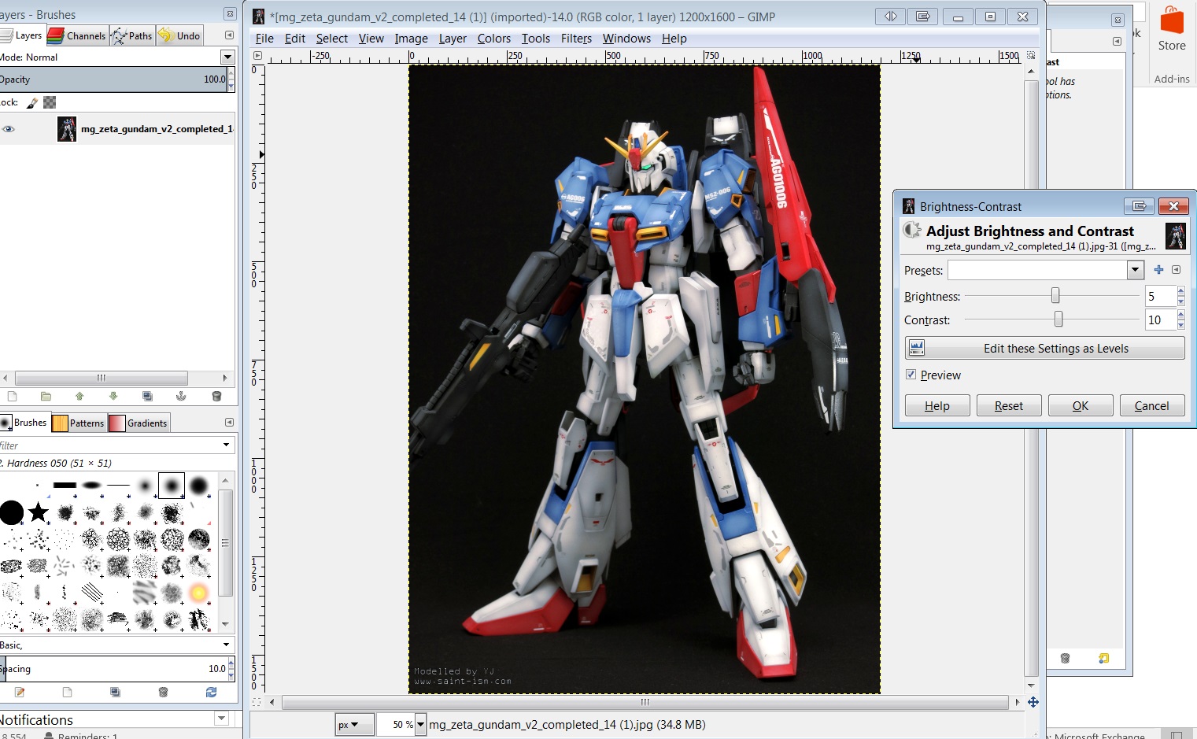Raise the layer with the up arrow icon

[79, 396]
